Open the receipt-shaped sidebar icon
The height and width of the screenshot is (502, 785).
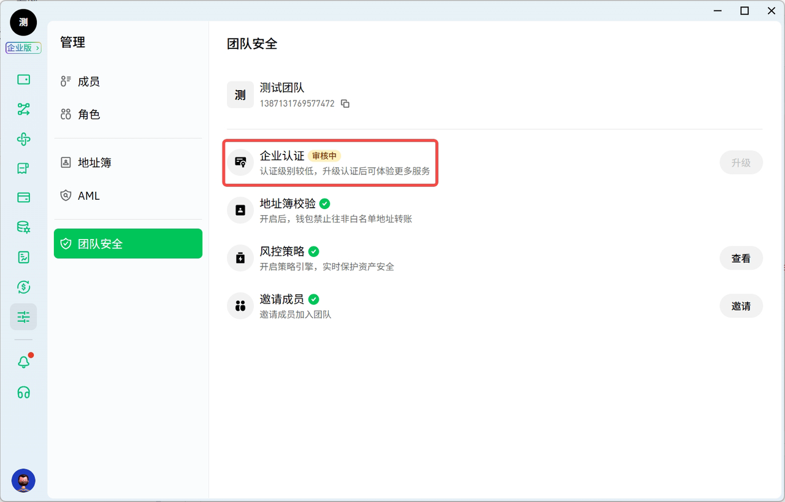[23, 169]
